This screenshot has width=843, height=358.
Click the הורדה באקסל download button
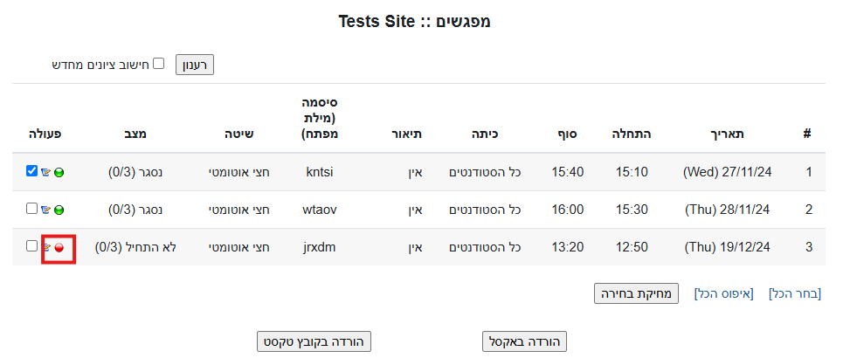pyautogui.click(x=525, y=341)
